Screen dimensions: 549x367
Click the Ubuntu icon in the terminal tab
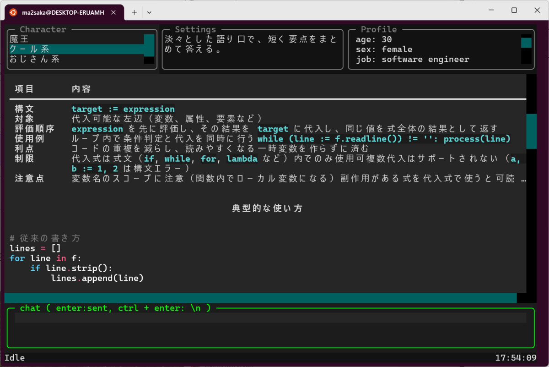pyautogui.click(x=13, y=12)
